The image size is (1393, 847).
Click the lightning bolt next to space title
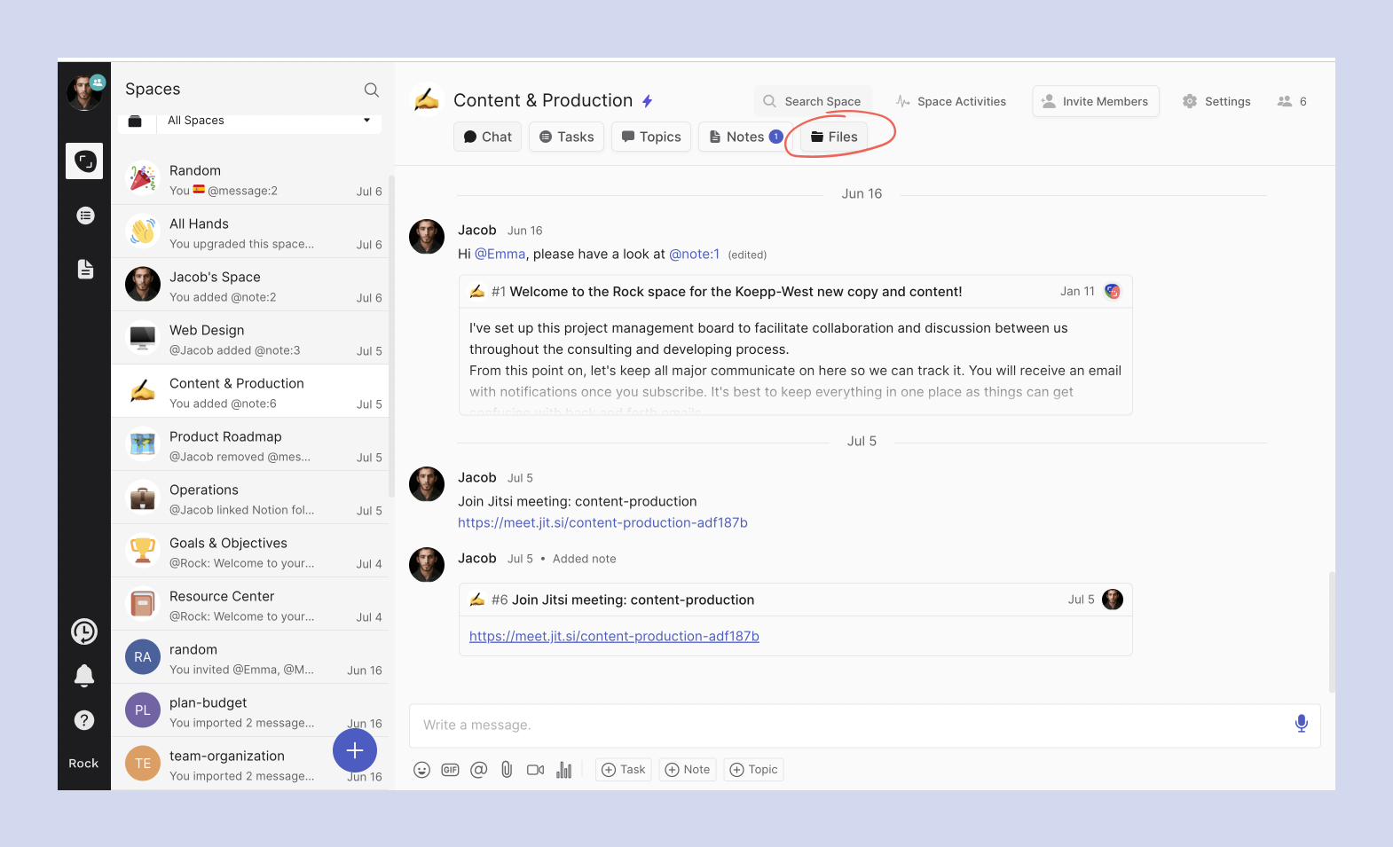click(648, 101)
